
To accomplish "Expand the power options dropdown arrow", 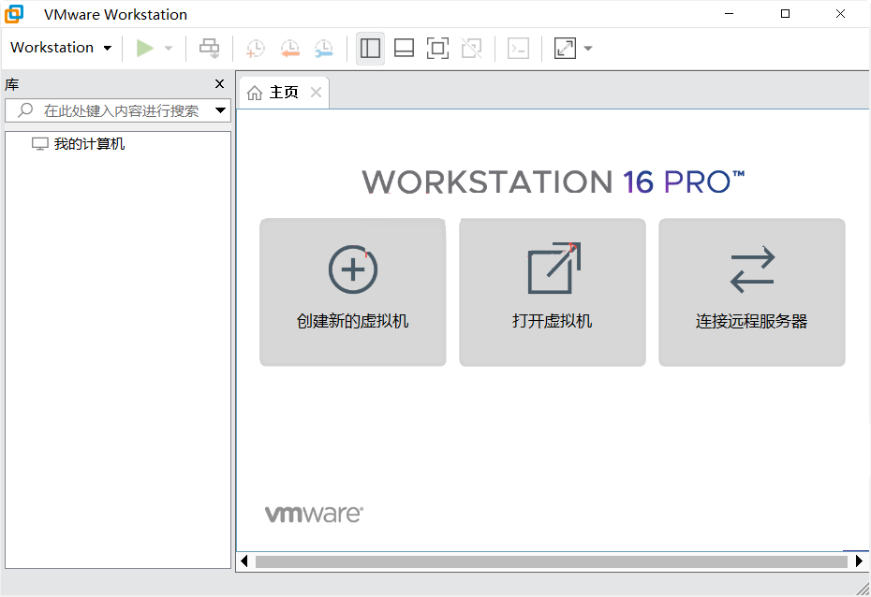I will [x=169, y=48].
